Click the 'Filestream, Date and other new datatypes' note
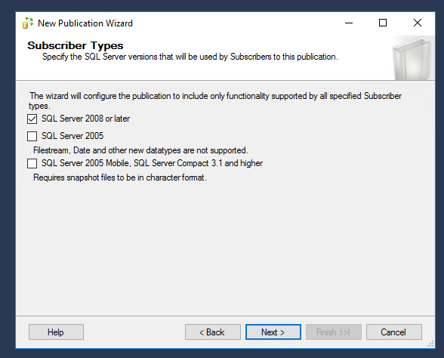 [x=140, y=150]
